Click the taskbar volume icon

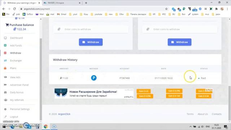tap(202, 126)
